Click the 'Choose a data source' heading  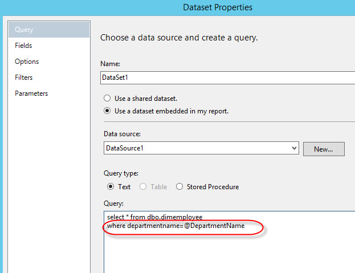click(x=179, y=38)
